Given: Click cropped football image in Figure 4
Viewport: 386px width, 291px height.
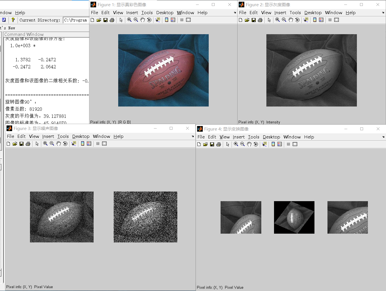Looking at the screenshot, I should 241,217.
